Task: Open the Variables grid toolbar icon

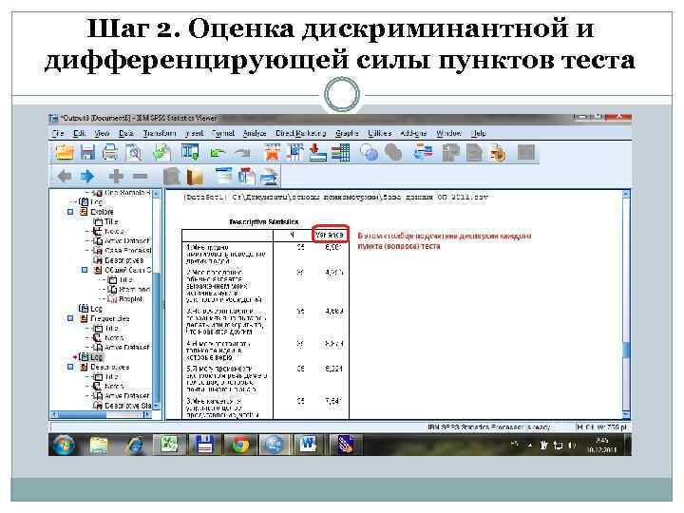Action: [340, 153]
